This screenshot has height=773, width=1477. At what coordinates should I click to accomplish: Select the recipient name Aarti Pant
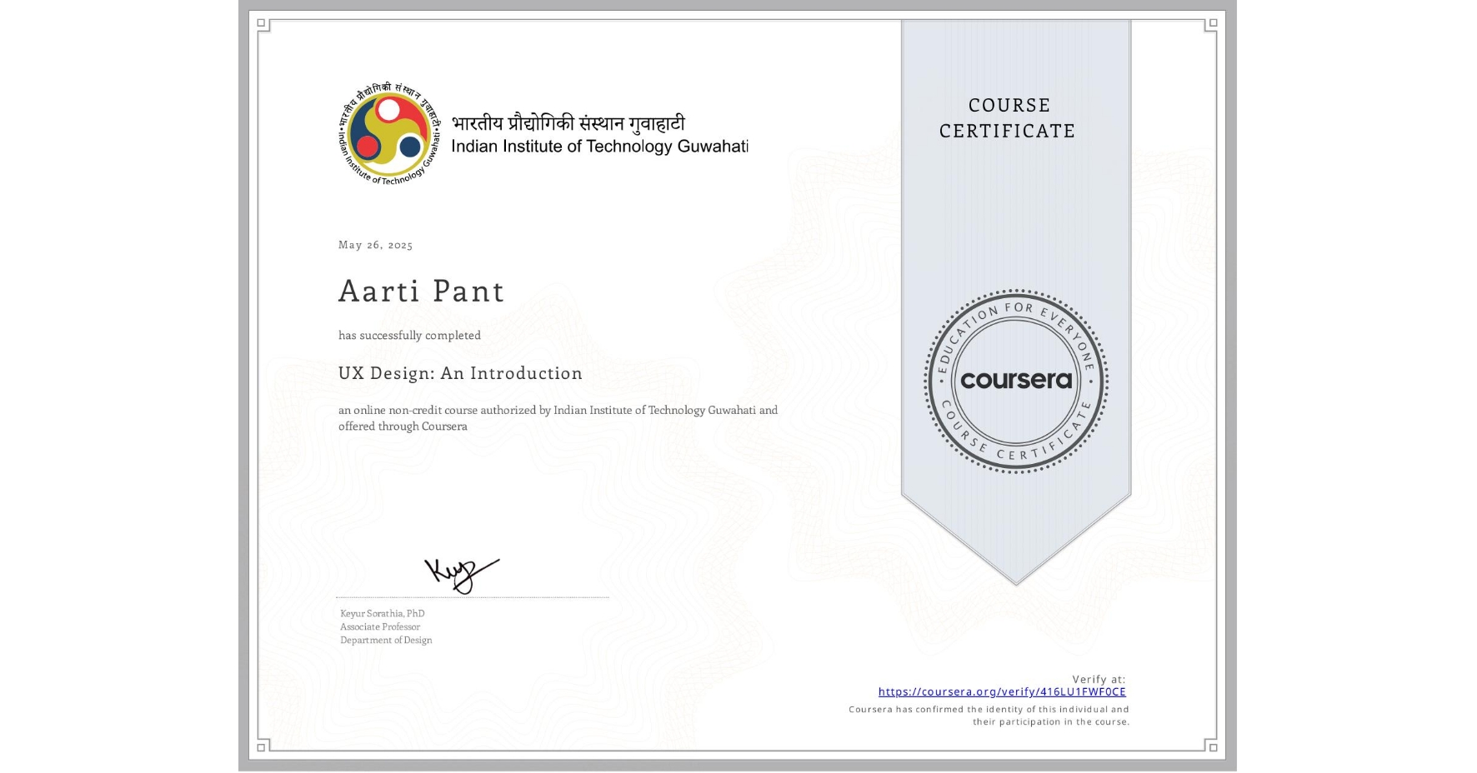click(x=421, y=292)
